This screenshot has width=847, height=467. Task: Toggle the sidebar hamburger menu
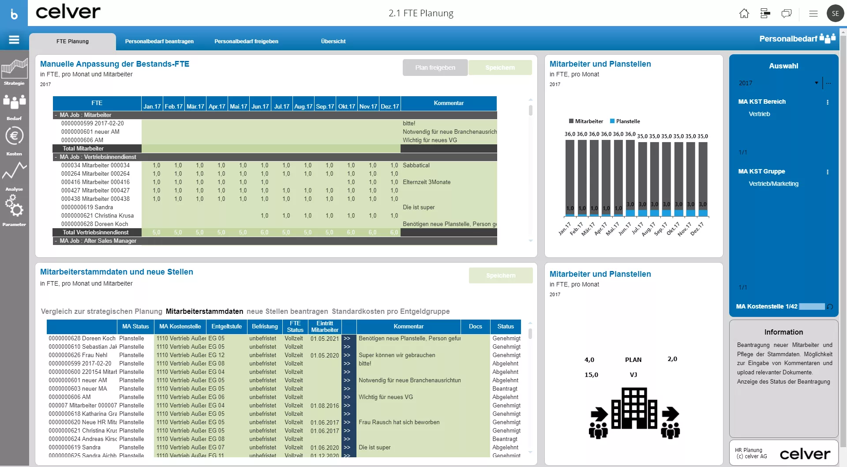[14, 40]
